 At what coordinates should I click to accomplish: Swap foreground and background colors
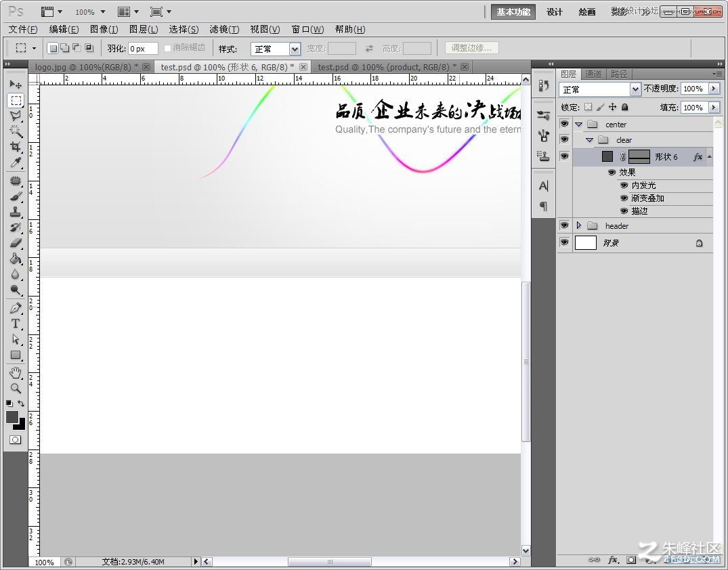pos(21,403)
